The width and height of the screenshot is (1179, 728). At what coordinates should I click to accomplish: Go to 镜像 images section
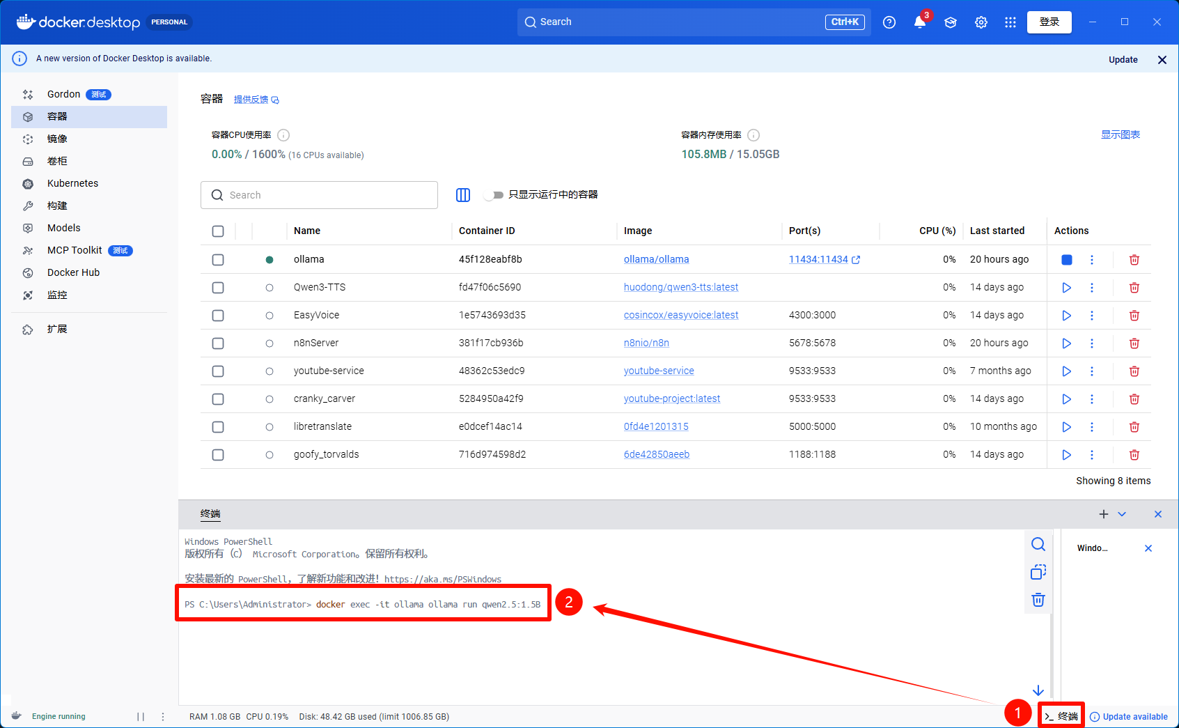click(89, 139)
